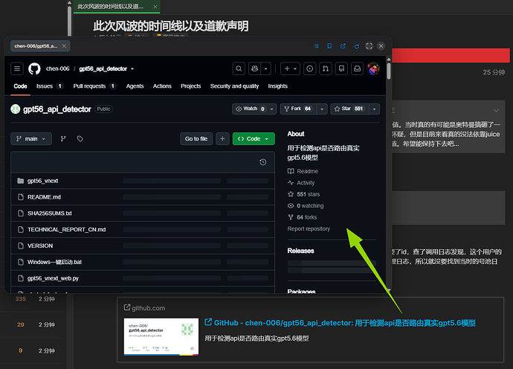Open the issues circle-dot icon

(x=310, y=68)
